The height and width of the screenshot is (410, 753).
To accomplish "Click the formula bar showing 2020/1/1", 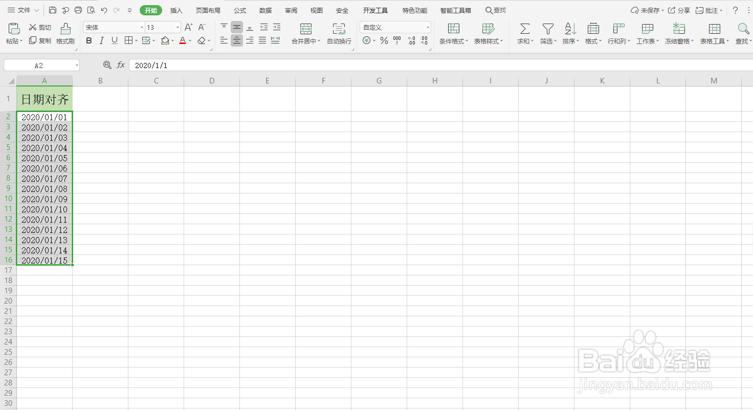I will [x=440, y=66].
